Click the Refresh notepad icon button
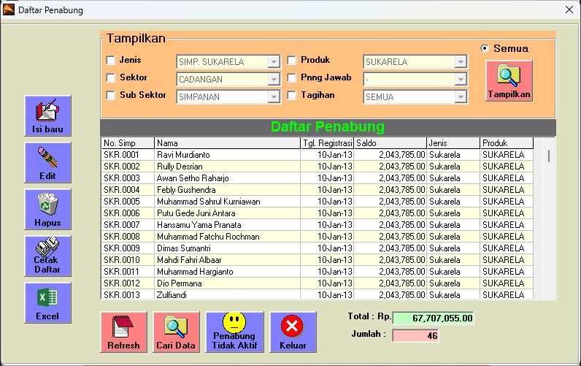The image size is (581, 366). coord(123,332)
